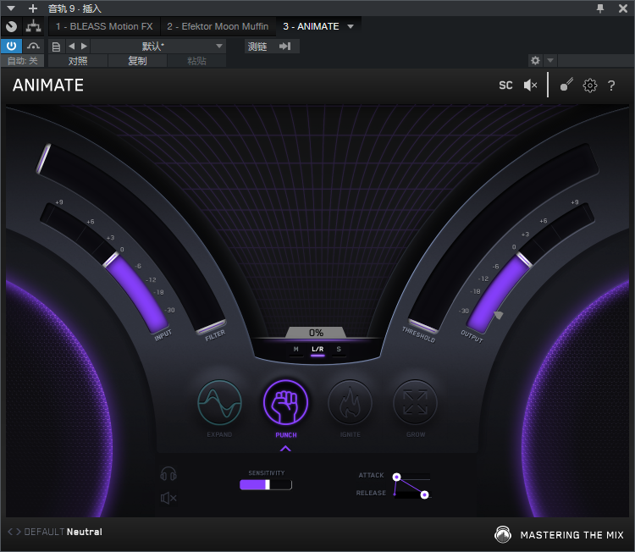Expand the dropdown next to host gear
The width and height of the screenshot is (635, 552).
550,61
